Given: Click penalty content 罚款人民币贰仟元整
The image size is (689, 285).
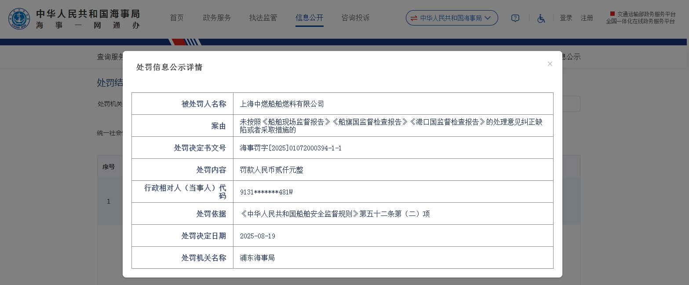Looking at the screenshot, I should click(x=271, y=170).
